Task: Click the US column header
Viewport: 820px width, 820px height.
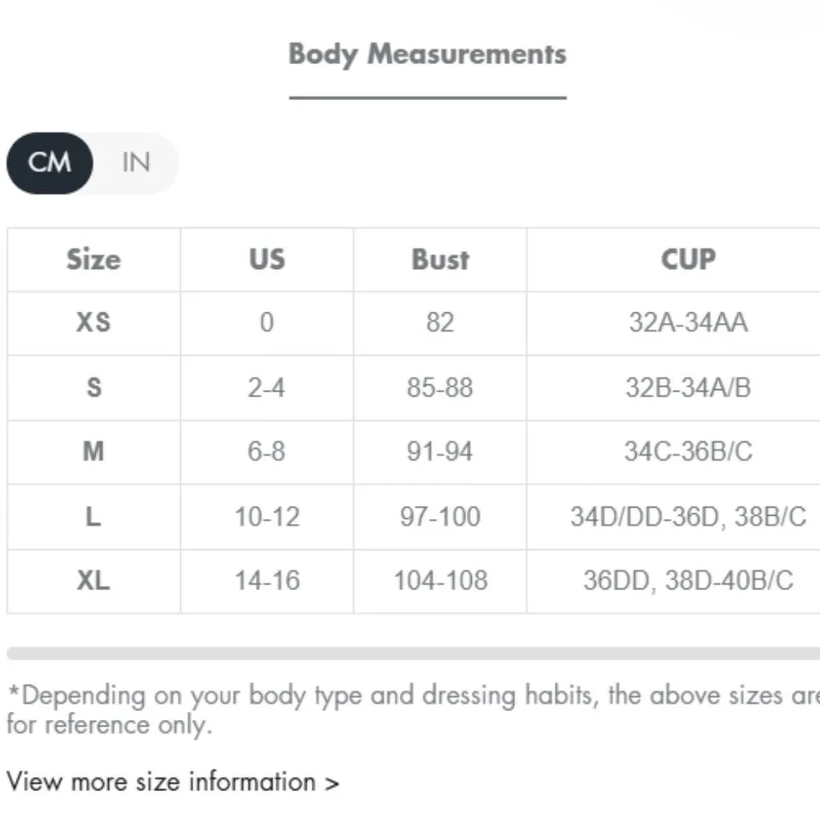Action: tap(266, 260)
